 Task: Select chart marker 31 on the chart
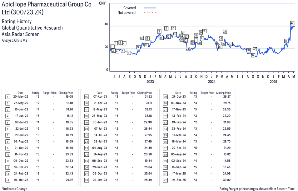click(204, 31)
